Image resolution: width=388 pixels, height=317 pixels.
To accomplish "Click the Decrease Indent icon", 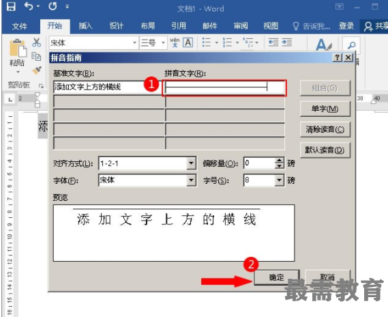I will (x=273, y=42).
